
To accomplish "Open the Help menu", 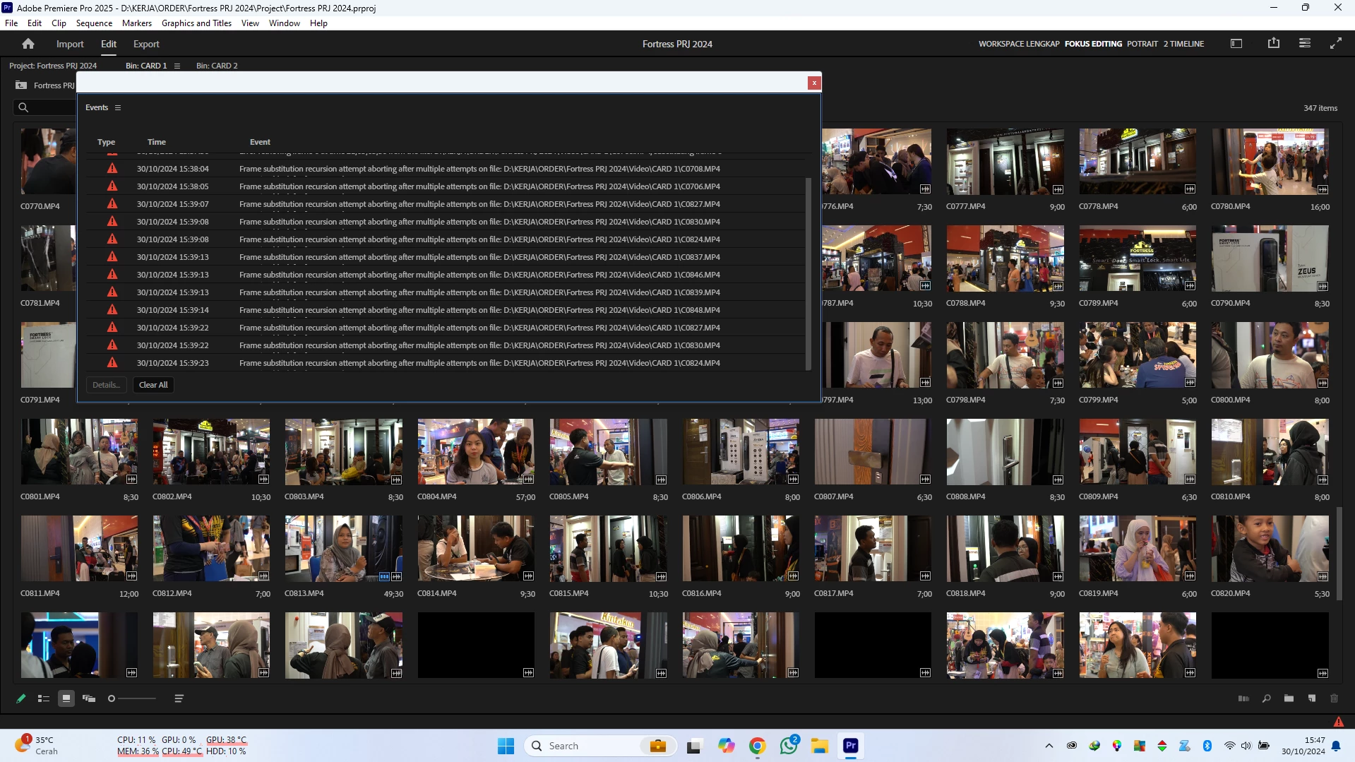I will coord(318,23).
